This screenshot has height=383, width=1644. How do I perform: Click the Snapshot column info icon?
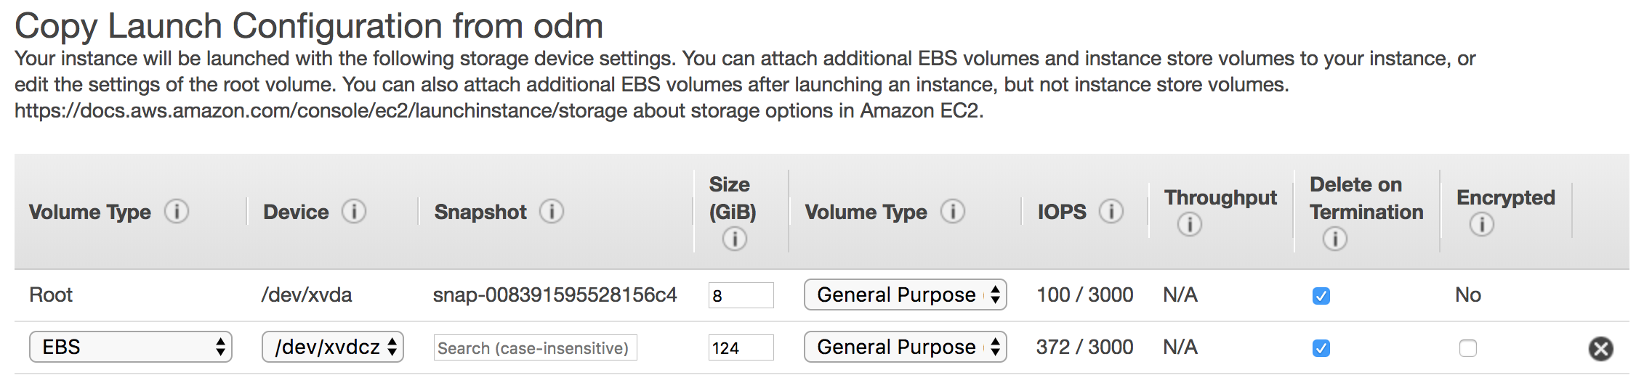point(552,212)
